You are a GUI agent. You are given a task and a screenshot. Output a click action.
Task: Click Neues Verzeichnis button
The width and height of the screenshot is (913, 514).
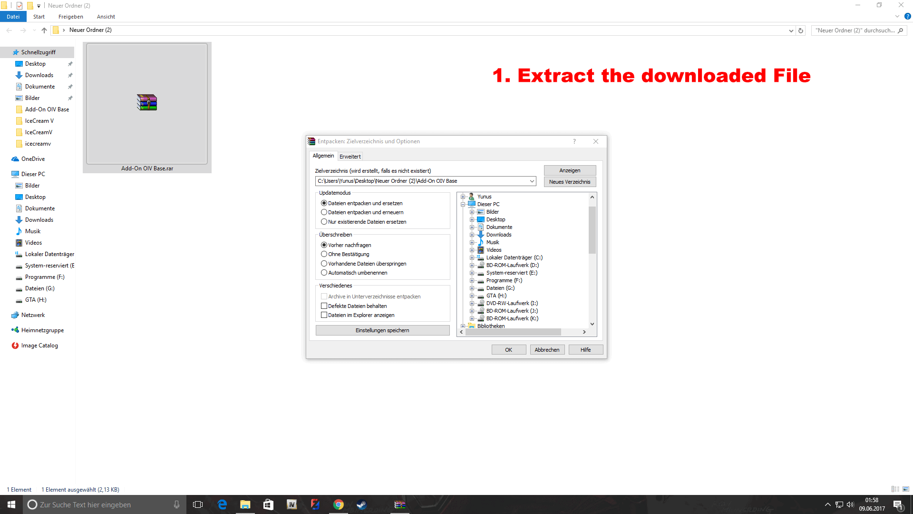point(570,182)
